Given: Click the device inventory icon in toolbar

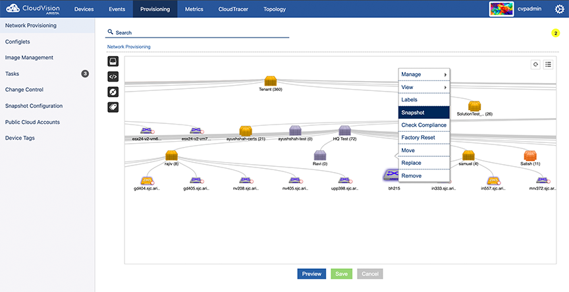Looking at the screenshot, I should pyautogui.click(x=113, y=61).
